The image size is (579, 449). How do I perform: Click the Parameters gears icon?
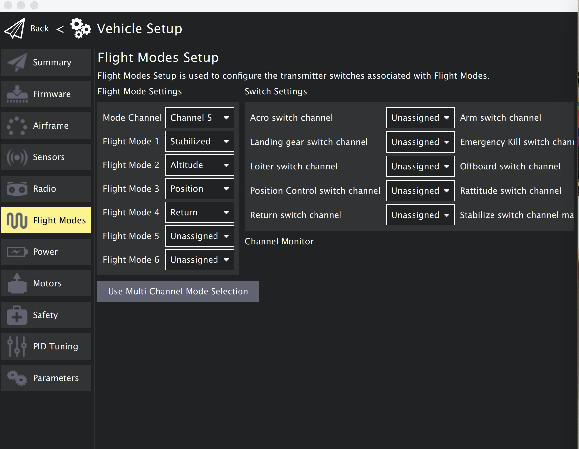(17, 378)
